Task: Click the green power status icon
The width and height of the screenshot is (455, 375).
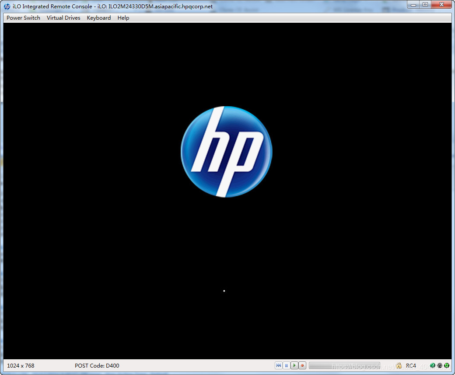Action: point(447,365)
